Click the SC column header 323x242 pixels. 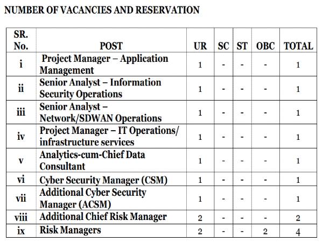223,46
